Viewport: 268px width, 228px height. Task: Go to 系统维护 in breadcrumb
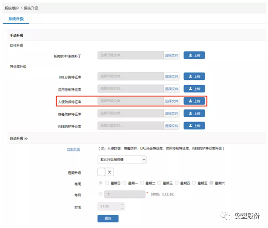[x=12, y=8]
